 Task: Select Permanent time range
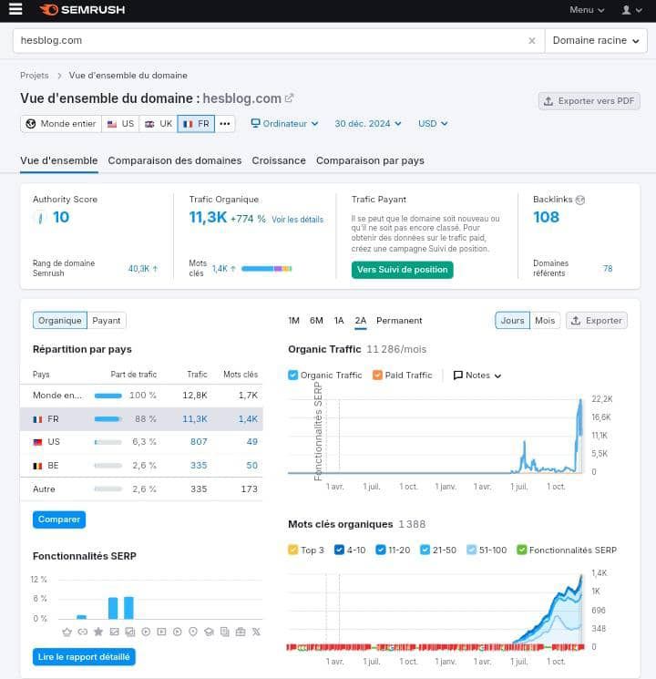[399, 321]
